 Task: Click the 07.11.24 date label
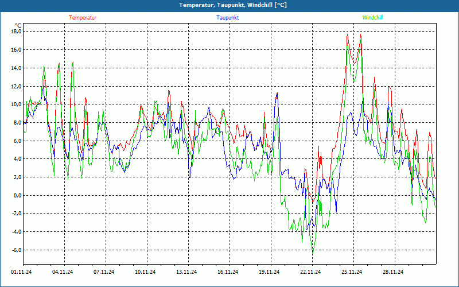pyautogui.click(x=104, y=272)
